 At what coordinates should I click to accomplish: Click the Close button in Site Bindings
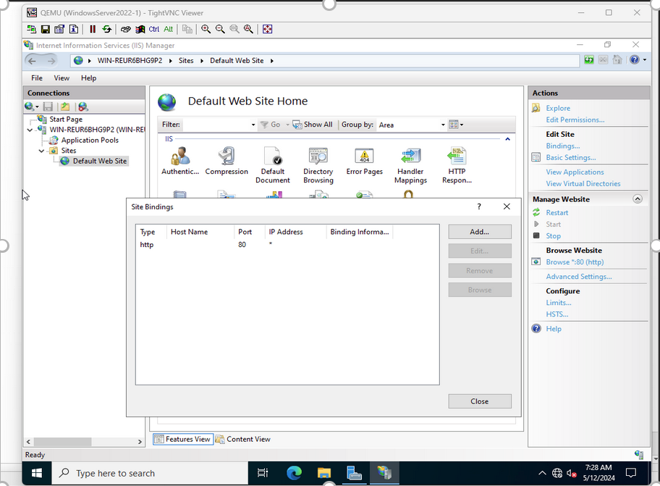click(x=480, y=401)
